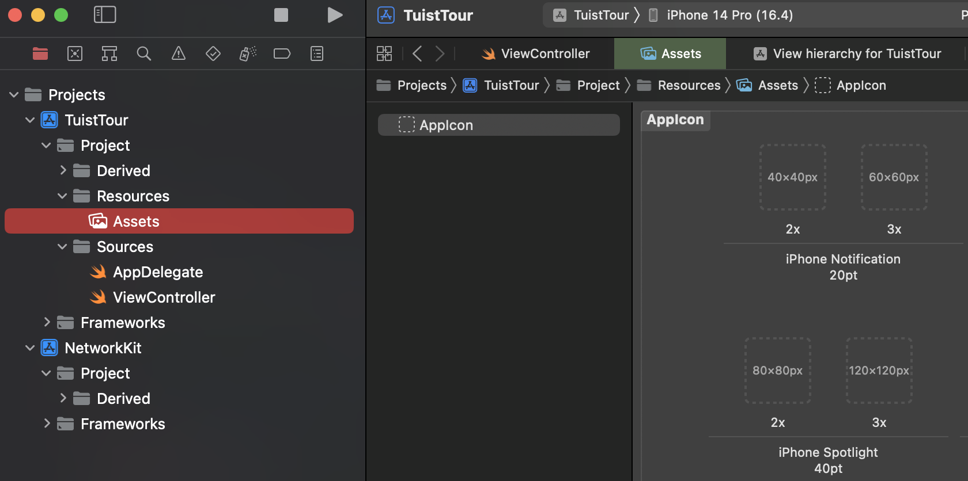Open the Source Control navigator
Image resolution: width=968 pixels, height=481 pixels.
[x=75, y=54]
